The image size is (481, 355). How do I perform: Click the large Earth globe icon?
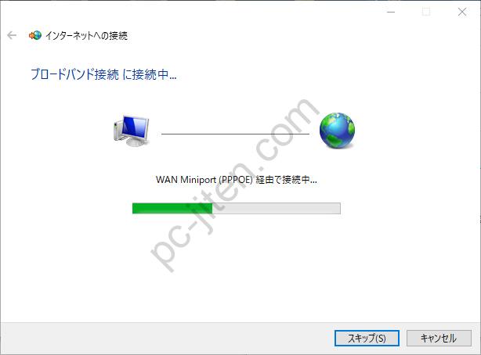coord(337,130)
